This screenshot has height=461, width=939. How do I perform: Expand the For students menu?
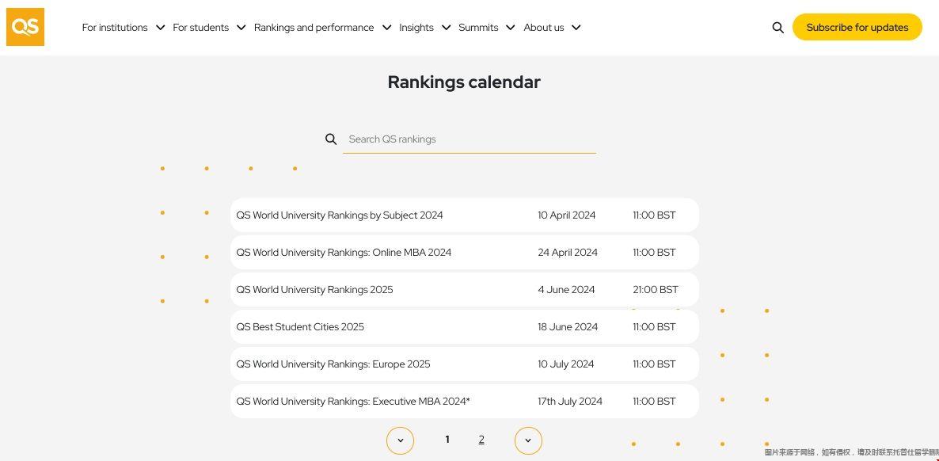click(209, 28)
